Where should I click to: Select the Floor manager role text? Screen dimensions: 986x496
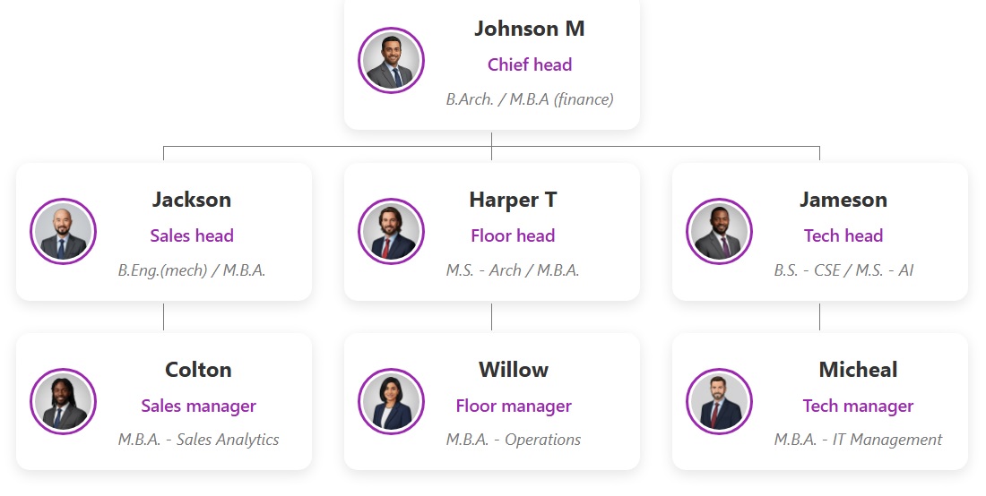(513, 406)
